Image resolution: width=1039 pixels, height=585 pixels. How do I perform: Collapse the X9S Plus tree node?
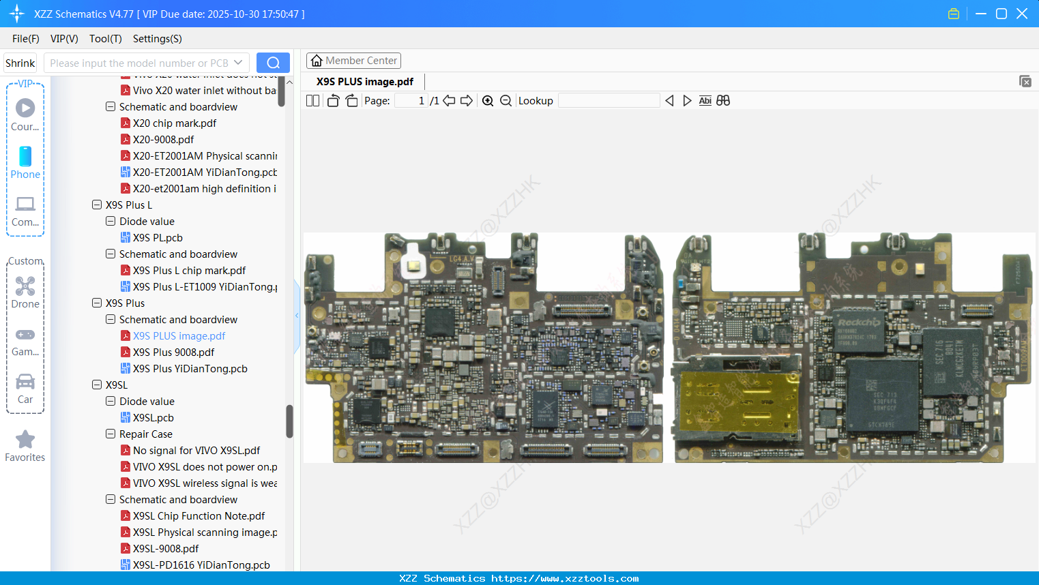point(97,303)
